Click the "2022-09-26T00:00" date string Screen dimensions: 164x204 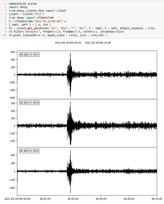[47, 21]
